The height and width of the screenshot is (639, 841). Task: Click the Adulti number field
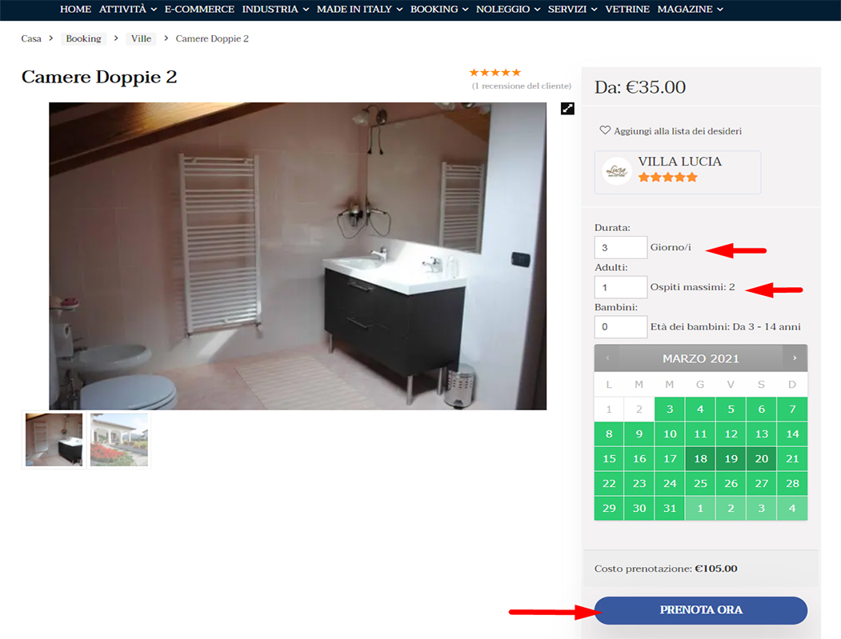click(x=621, y=287)
